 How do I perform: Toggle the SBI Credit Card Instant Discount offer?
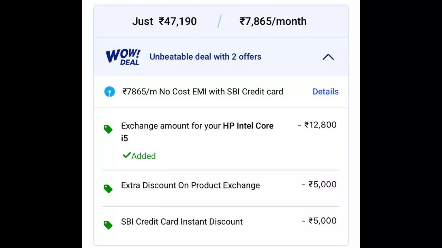[182, 221]
